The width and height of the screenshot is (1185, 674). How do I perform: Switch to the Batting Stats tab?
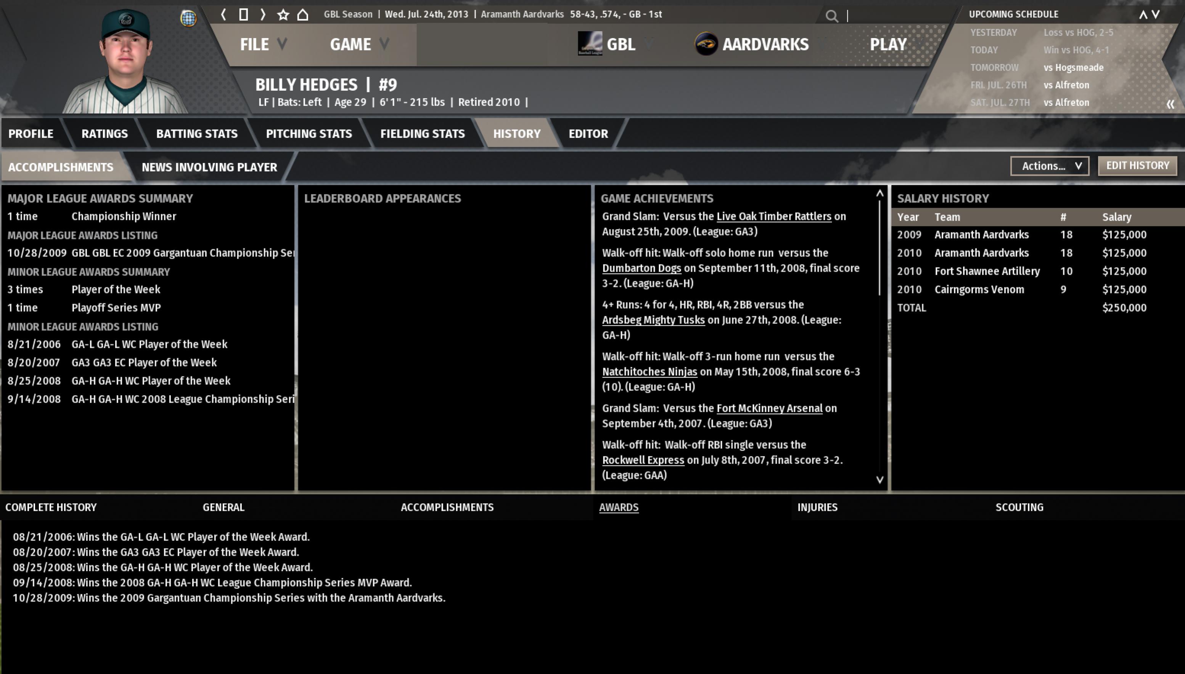[196, 134]
